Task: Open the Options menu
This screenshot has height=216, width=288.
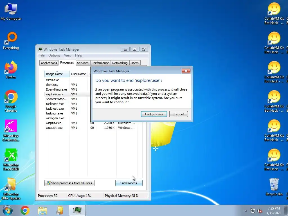Action: [54, 55]
